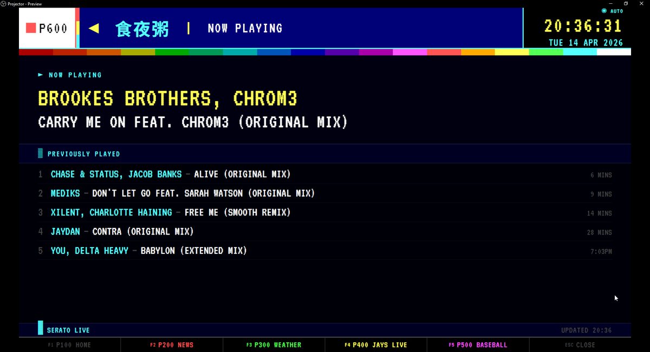The width and height of the screenshot is (650, 352).
Task: Click the 9 MINS timestamp
Action: (x=601, y=194)
